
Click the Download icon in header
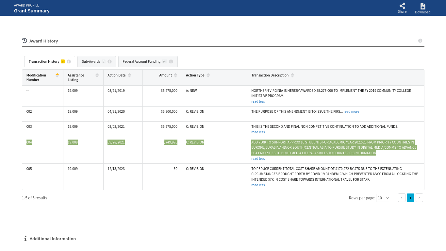(423, 6)
